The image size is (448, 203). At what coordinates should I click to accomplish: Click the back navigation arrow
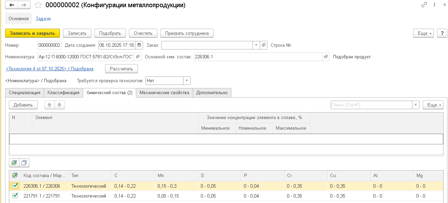pyautogui.click(x=12, y=5)
